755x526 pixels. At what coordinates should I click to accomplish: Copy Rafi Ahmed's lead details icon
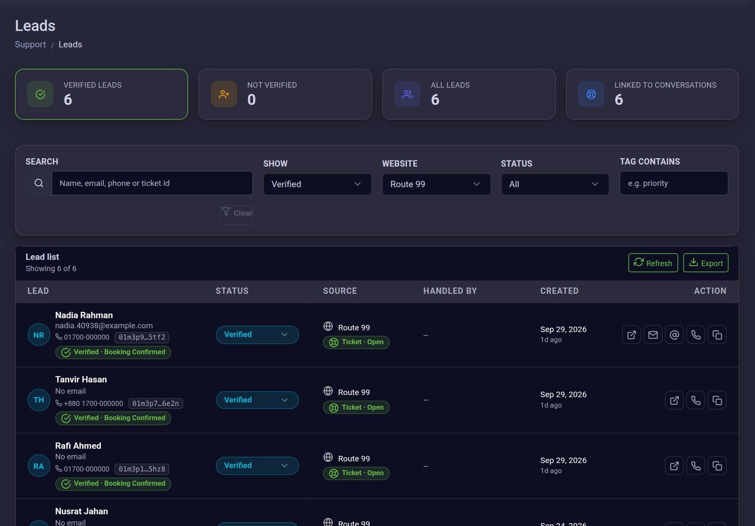[x=718, y=466]
